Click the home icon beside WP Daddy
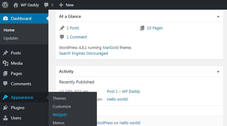 coord(16,5)
